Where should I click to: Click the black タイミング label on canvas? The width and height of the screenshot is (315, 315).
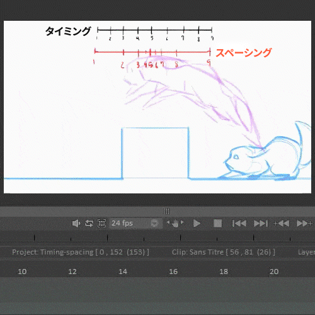[68, 31]
